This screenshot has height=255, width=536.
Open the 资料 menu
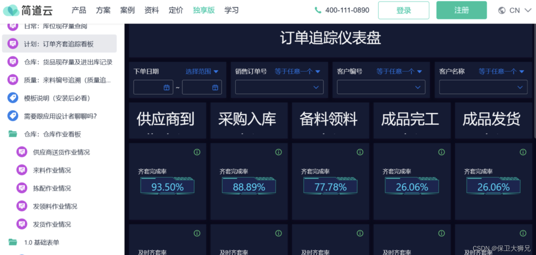click(x=152, y=10)
